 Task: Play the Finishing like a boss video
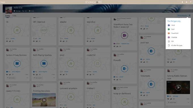tap(44, 100)
